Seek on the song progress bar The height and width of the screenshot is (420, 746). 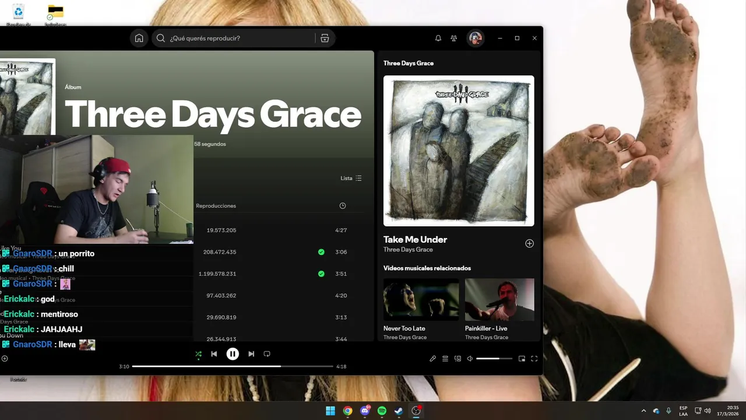[233, 366]
